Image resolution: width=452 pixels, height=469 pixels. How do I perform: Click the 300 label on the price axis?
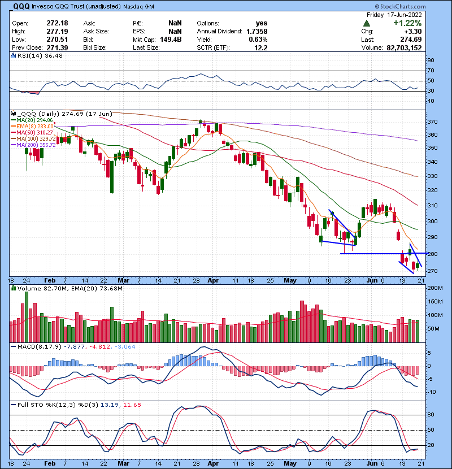pyautogui.click(x=433, y=222)
